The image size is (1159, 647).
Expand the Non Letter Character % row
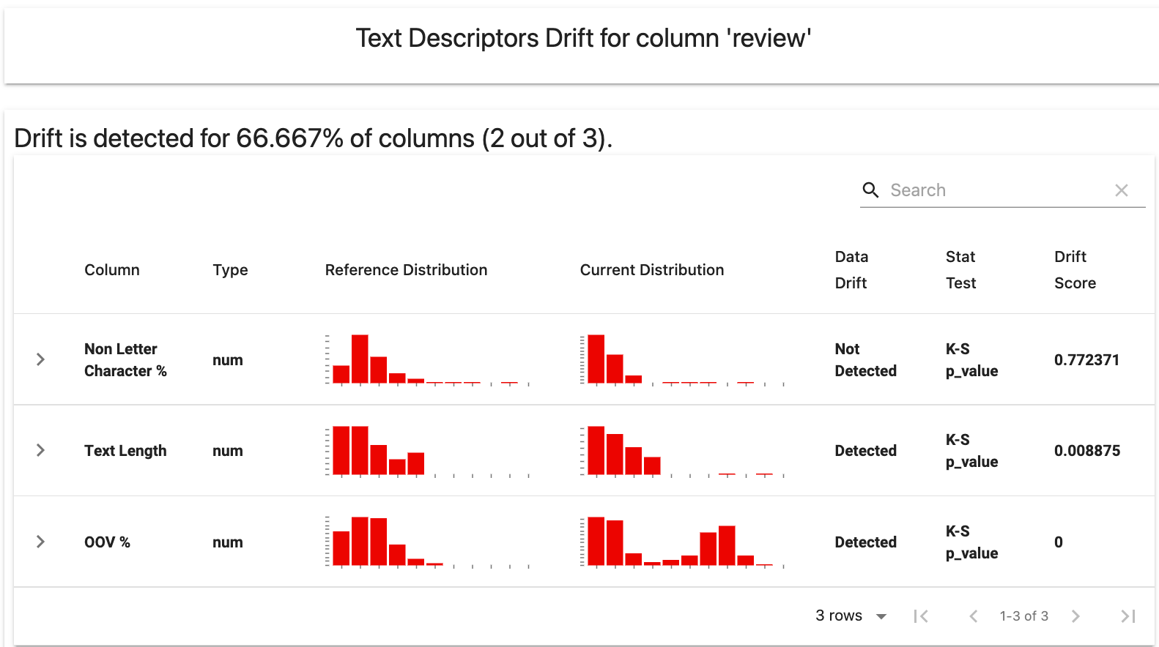[x=40, y=359]
